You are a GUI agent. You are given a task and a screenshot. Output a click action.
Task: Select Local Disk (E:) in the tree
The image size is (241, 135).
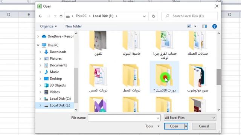point(57,105)
